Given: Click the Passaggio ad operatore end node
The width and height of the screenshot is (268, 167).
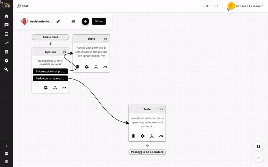Looking at the screenshot, I should (x=147, y=152).
